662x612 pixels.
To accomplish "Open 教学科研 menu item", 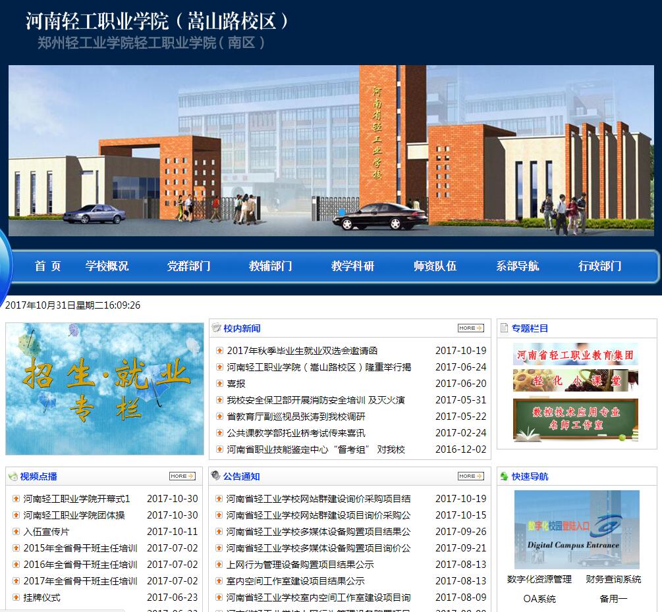I will pos(352,266).
